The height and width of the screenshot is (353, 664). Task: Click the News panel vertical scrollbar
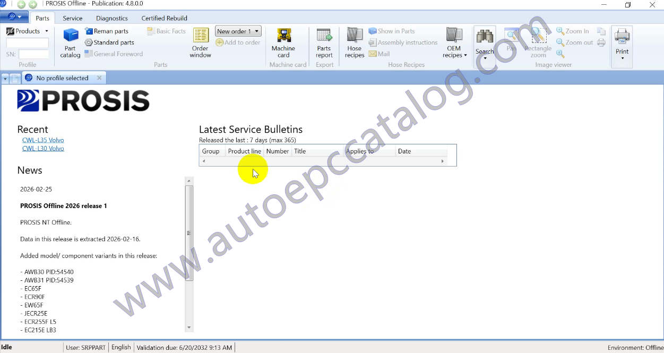[189, 234]
